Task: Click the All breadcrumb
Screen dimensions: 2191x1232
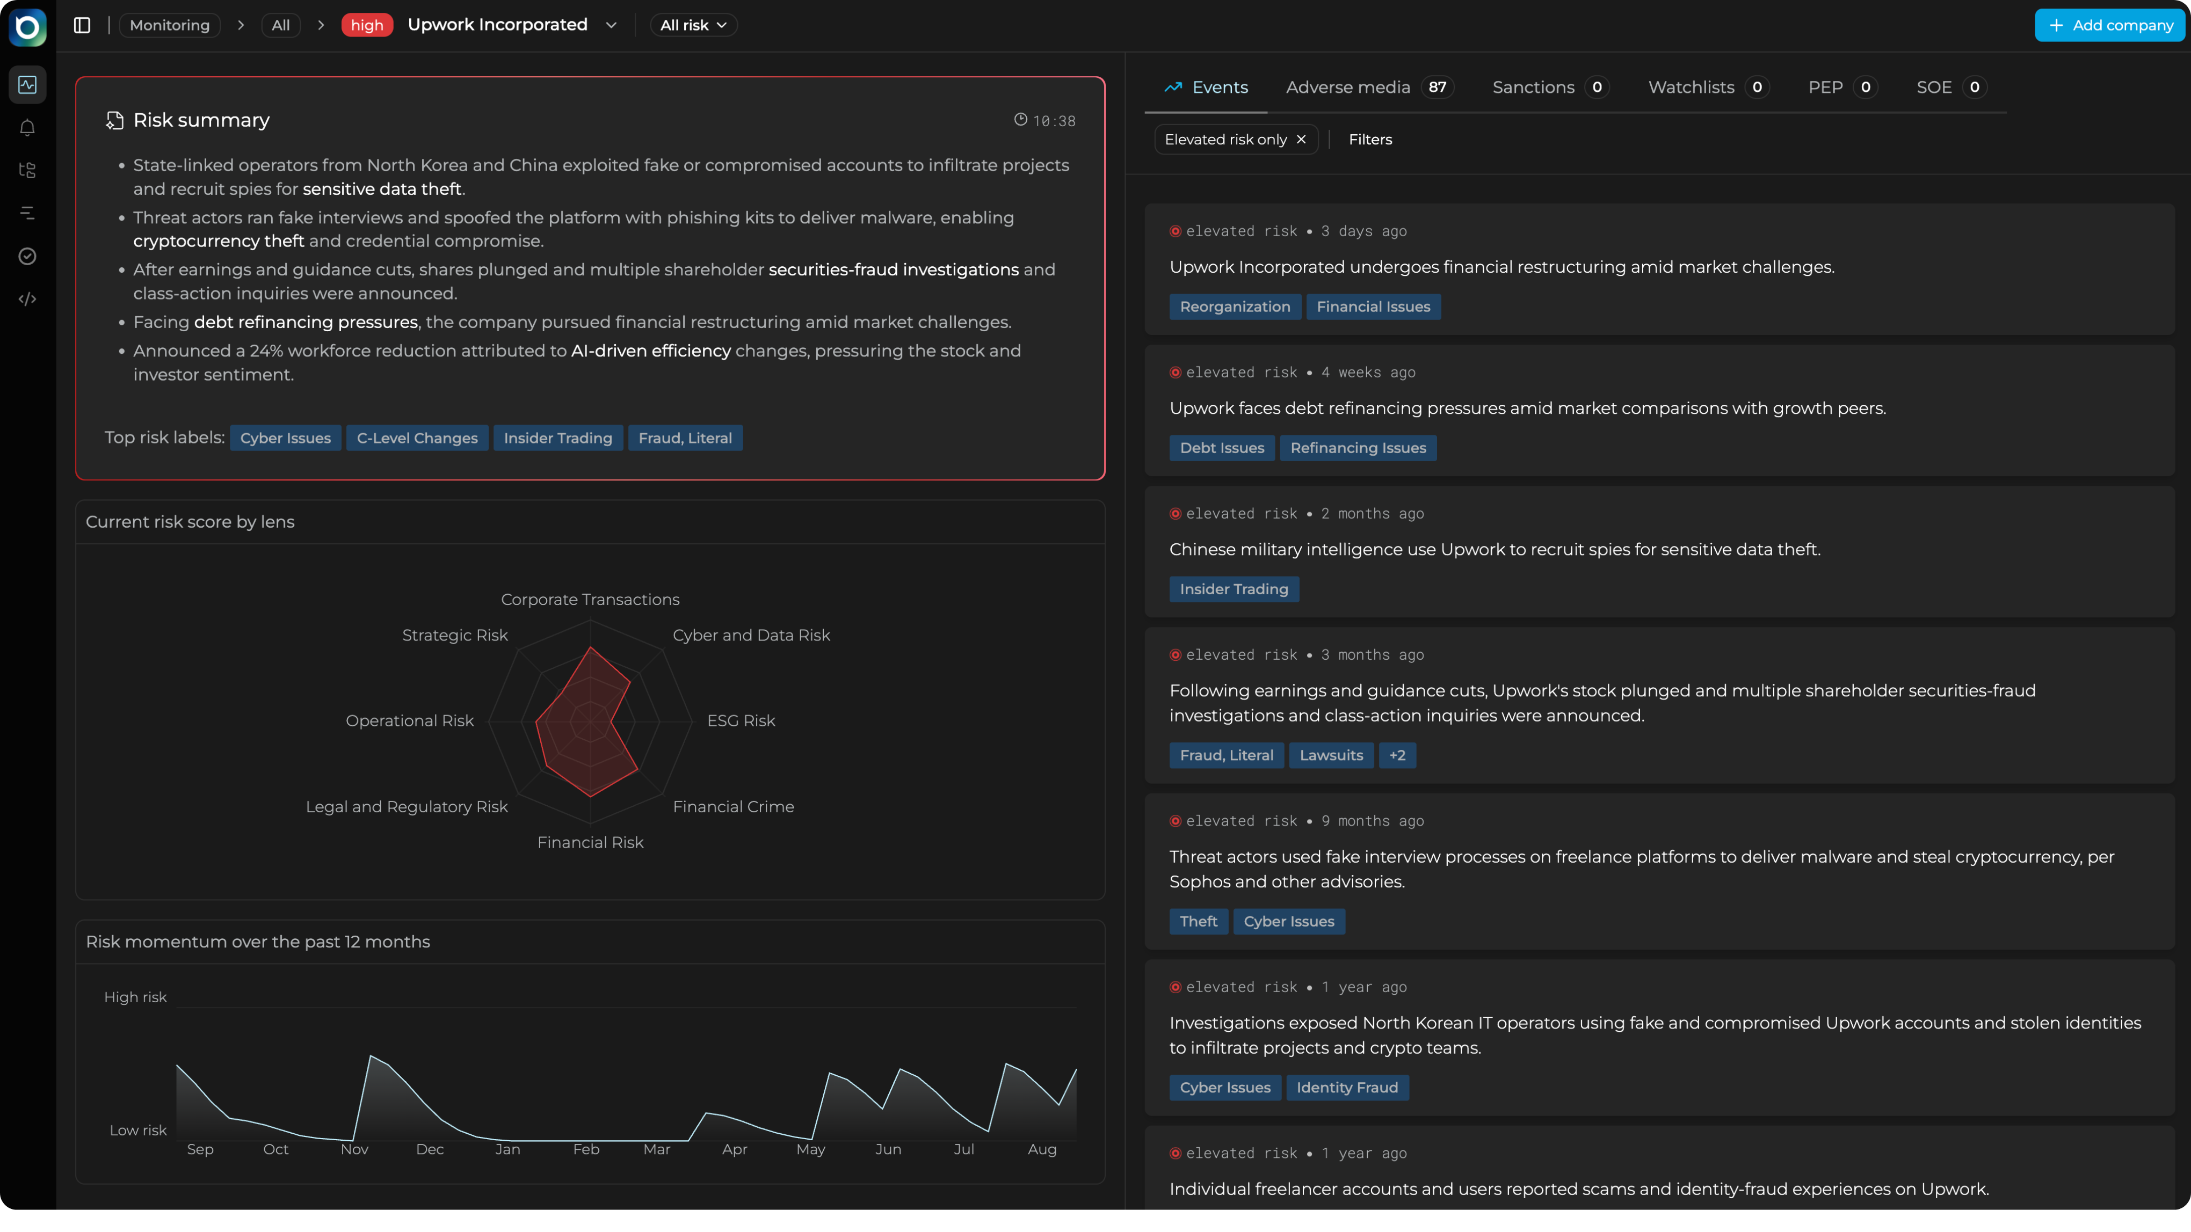Action: 281,26
